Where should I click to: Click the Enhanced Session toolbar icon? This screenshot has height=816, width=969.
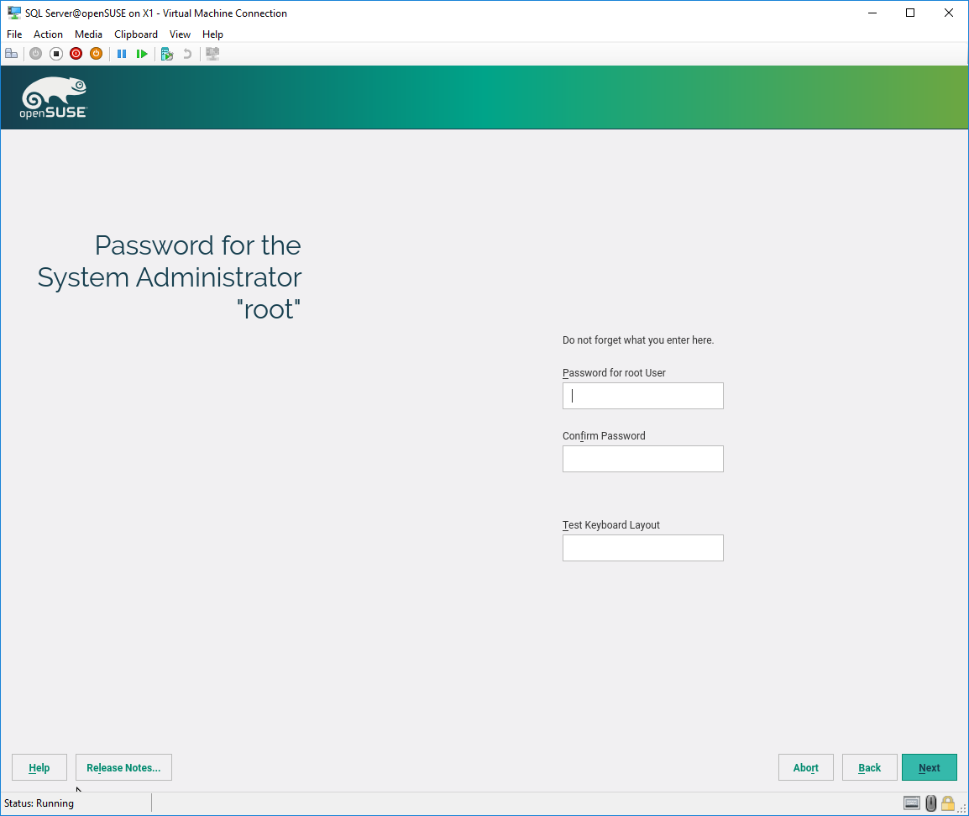point(212,54)
